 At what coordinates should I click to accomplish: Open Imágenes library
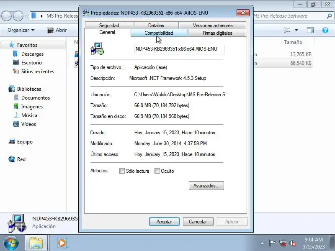(x=32, y=107)
